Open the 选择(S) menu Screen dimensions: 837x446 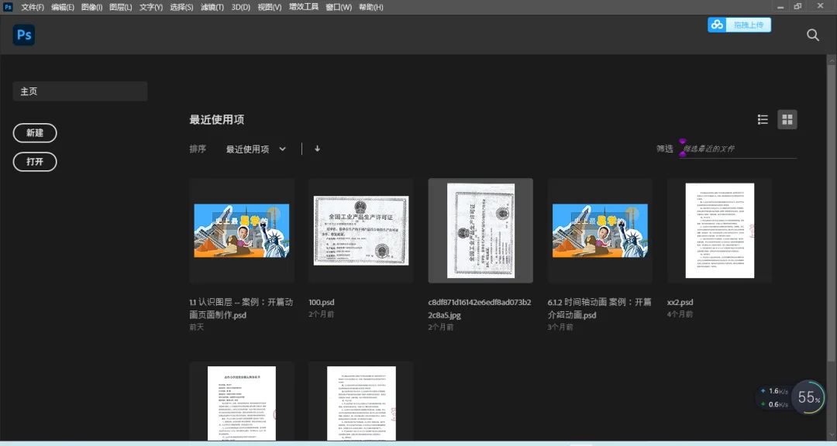click(181, 7)
